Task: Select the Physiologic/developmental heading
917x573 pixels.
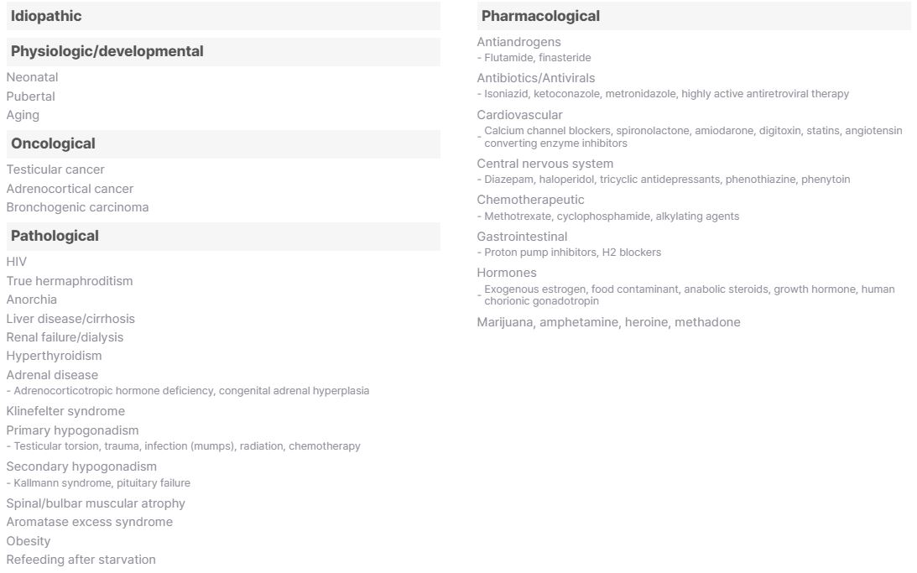Action: (107, 51)
